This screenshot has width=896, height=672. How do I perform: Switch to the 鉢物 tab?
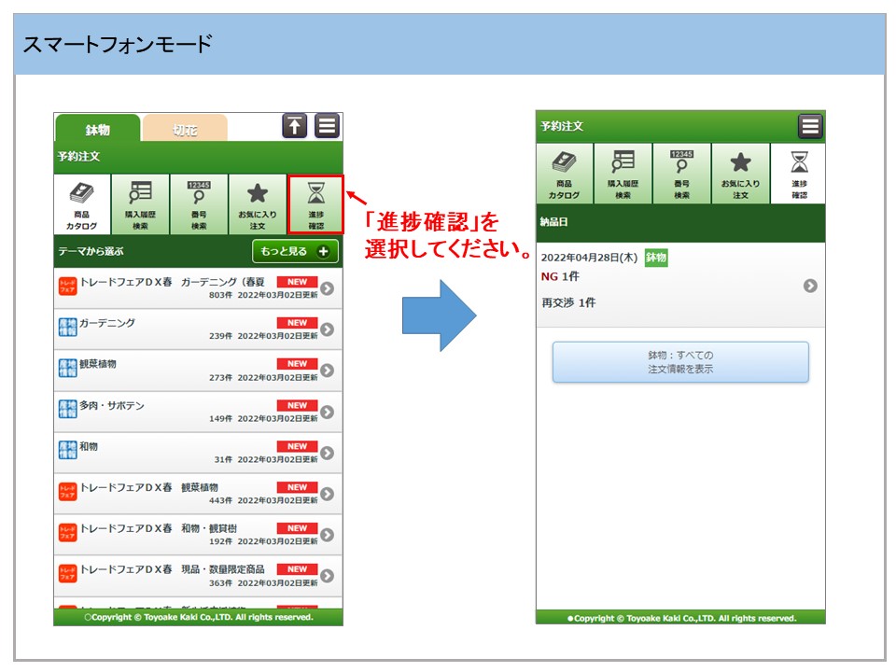[97, 130]
